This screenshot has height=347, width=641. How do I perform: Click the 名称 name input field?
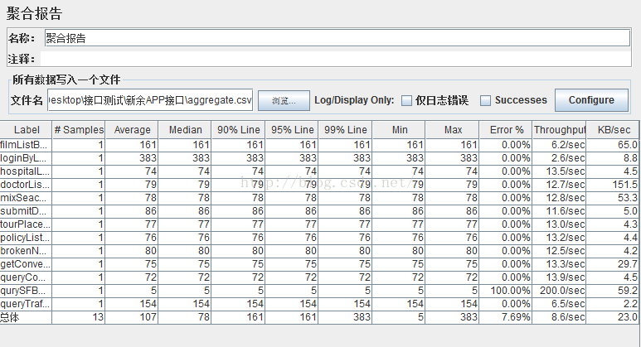click(337, 38)
